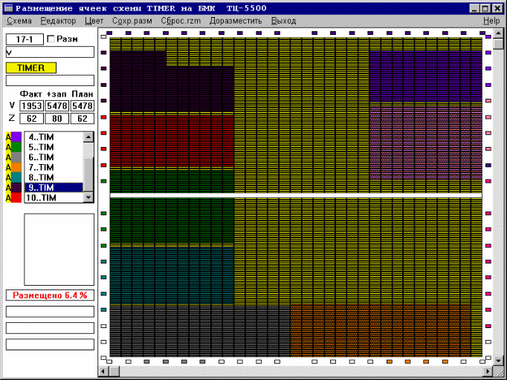Toggle the Разм checkbox
The image size is (507, 380).
pyautogui.click(x=51, y=39)
